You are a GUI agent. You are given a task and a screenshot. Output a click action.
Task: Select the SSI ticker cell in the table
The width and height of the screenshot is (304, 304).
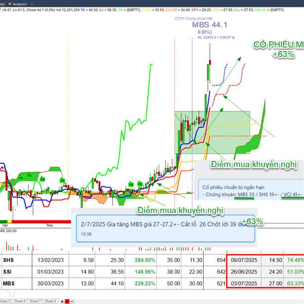[7, 272]
